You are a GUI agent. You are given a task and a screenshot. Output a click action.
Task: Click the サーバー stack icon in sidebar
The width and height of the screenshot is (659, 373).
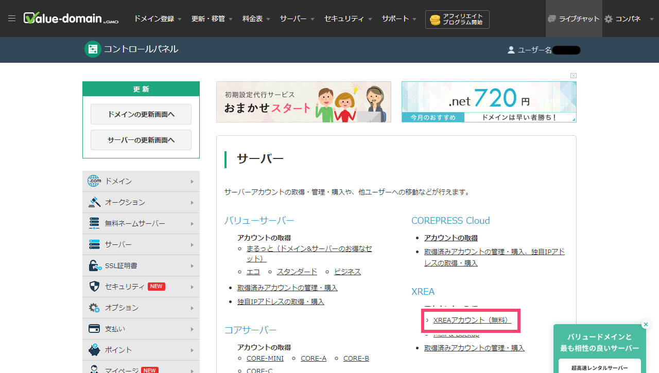94,244
